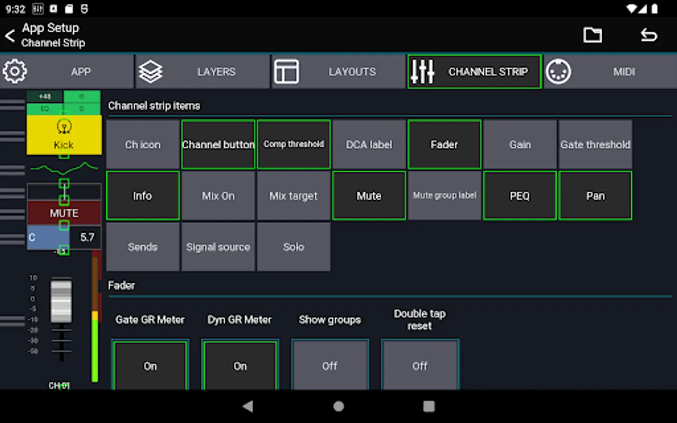Tap the yellow Kick channel button
This screenshot has width=677, height=423.
64,135
